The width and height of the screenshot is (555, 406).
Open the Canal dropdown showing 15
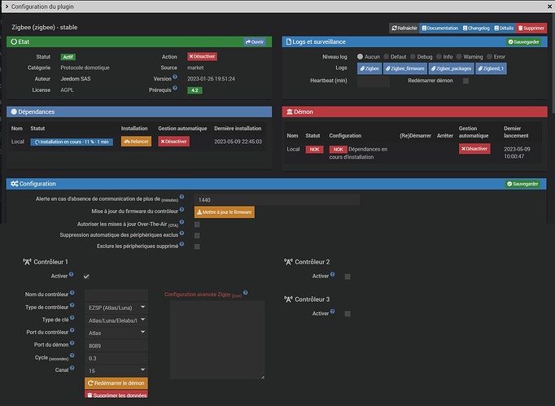click(x=116, y=370)
